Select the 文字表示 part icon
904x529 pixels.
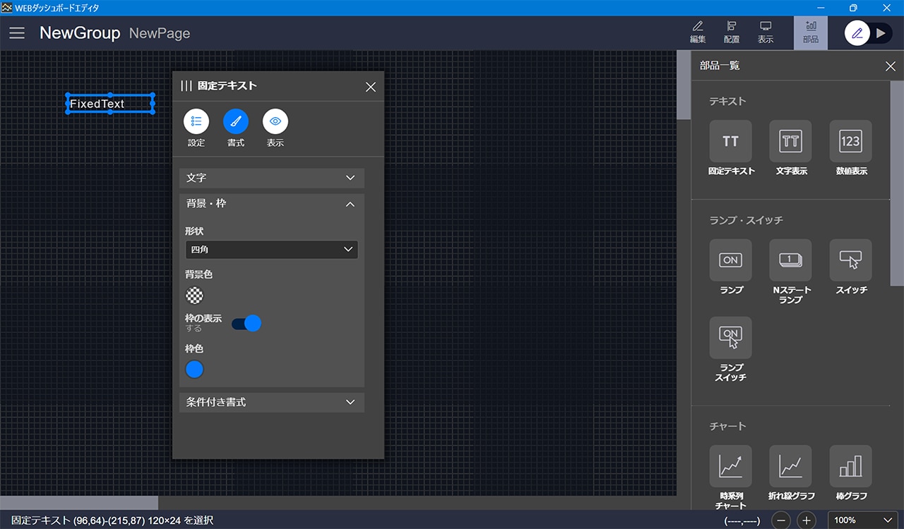(790, 142)
